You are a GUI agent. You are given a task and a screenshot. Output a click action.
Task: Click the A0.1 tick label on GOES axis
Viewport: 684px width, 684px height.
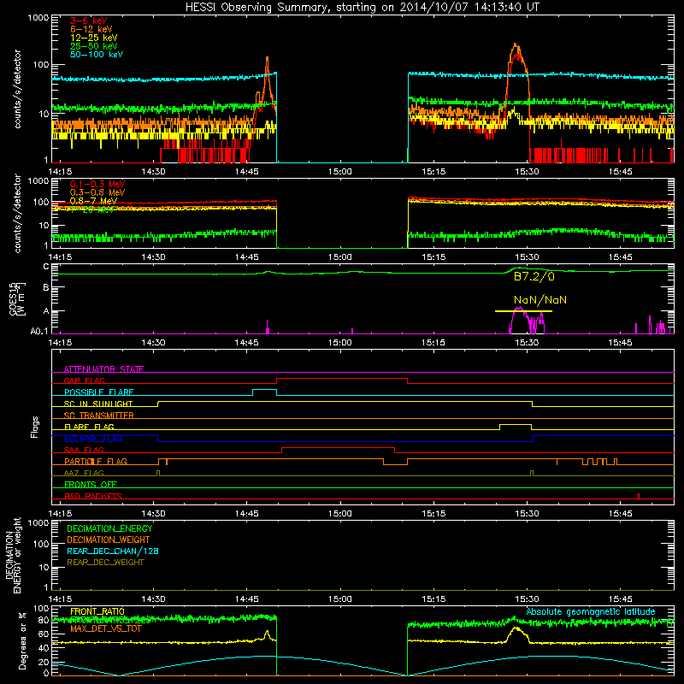[38, 332]
